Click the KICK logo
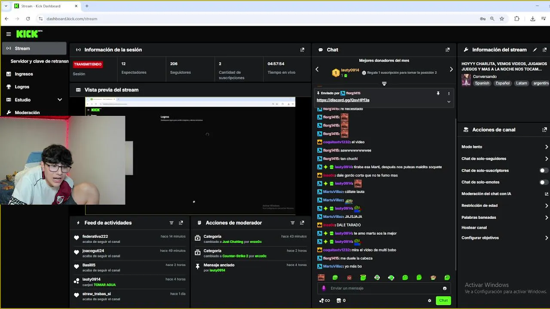Image resolution: width=550 pixels, height=309 pixels. [29, 34]
